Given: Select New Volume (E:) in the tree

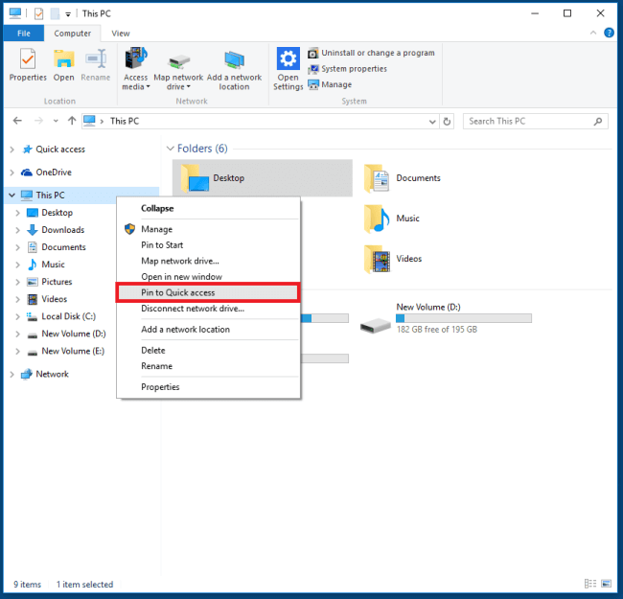Looking at the screenshot, I should [x=66, y=351].
